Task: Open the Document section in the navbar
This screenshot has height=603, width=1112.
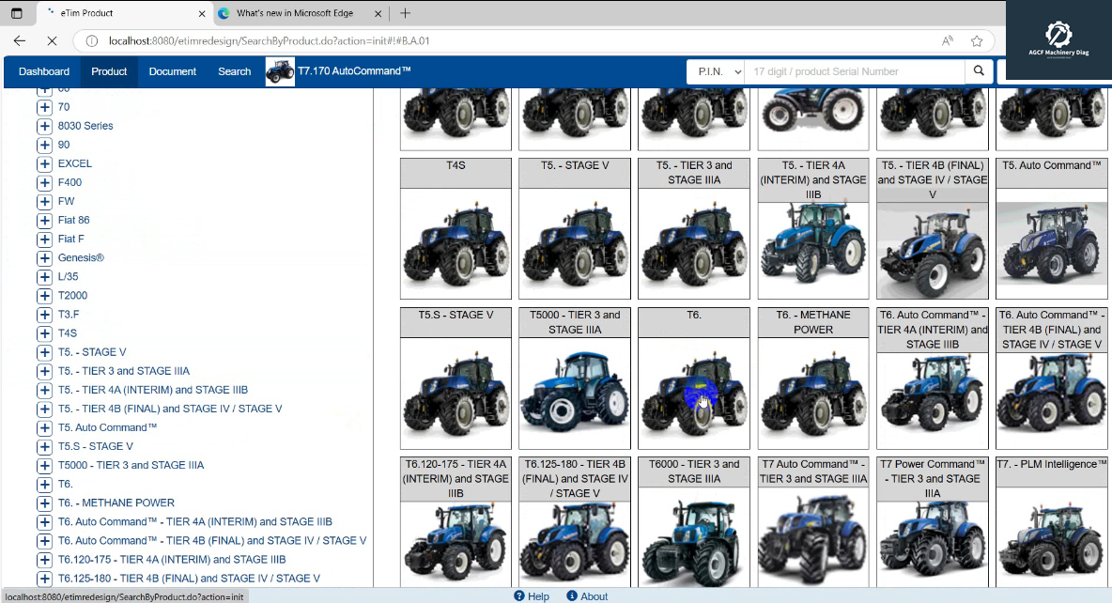Action: (174, 70)
